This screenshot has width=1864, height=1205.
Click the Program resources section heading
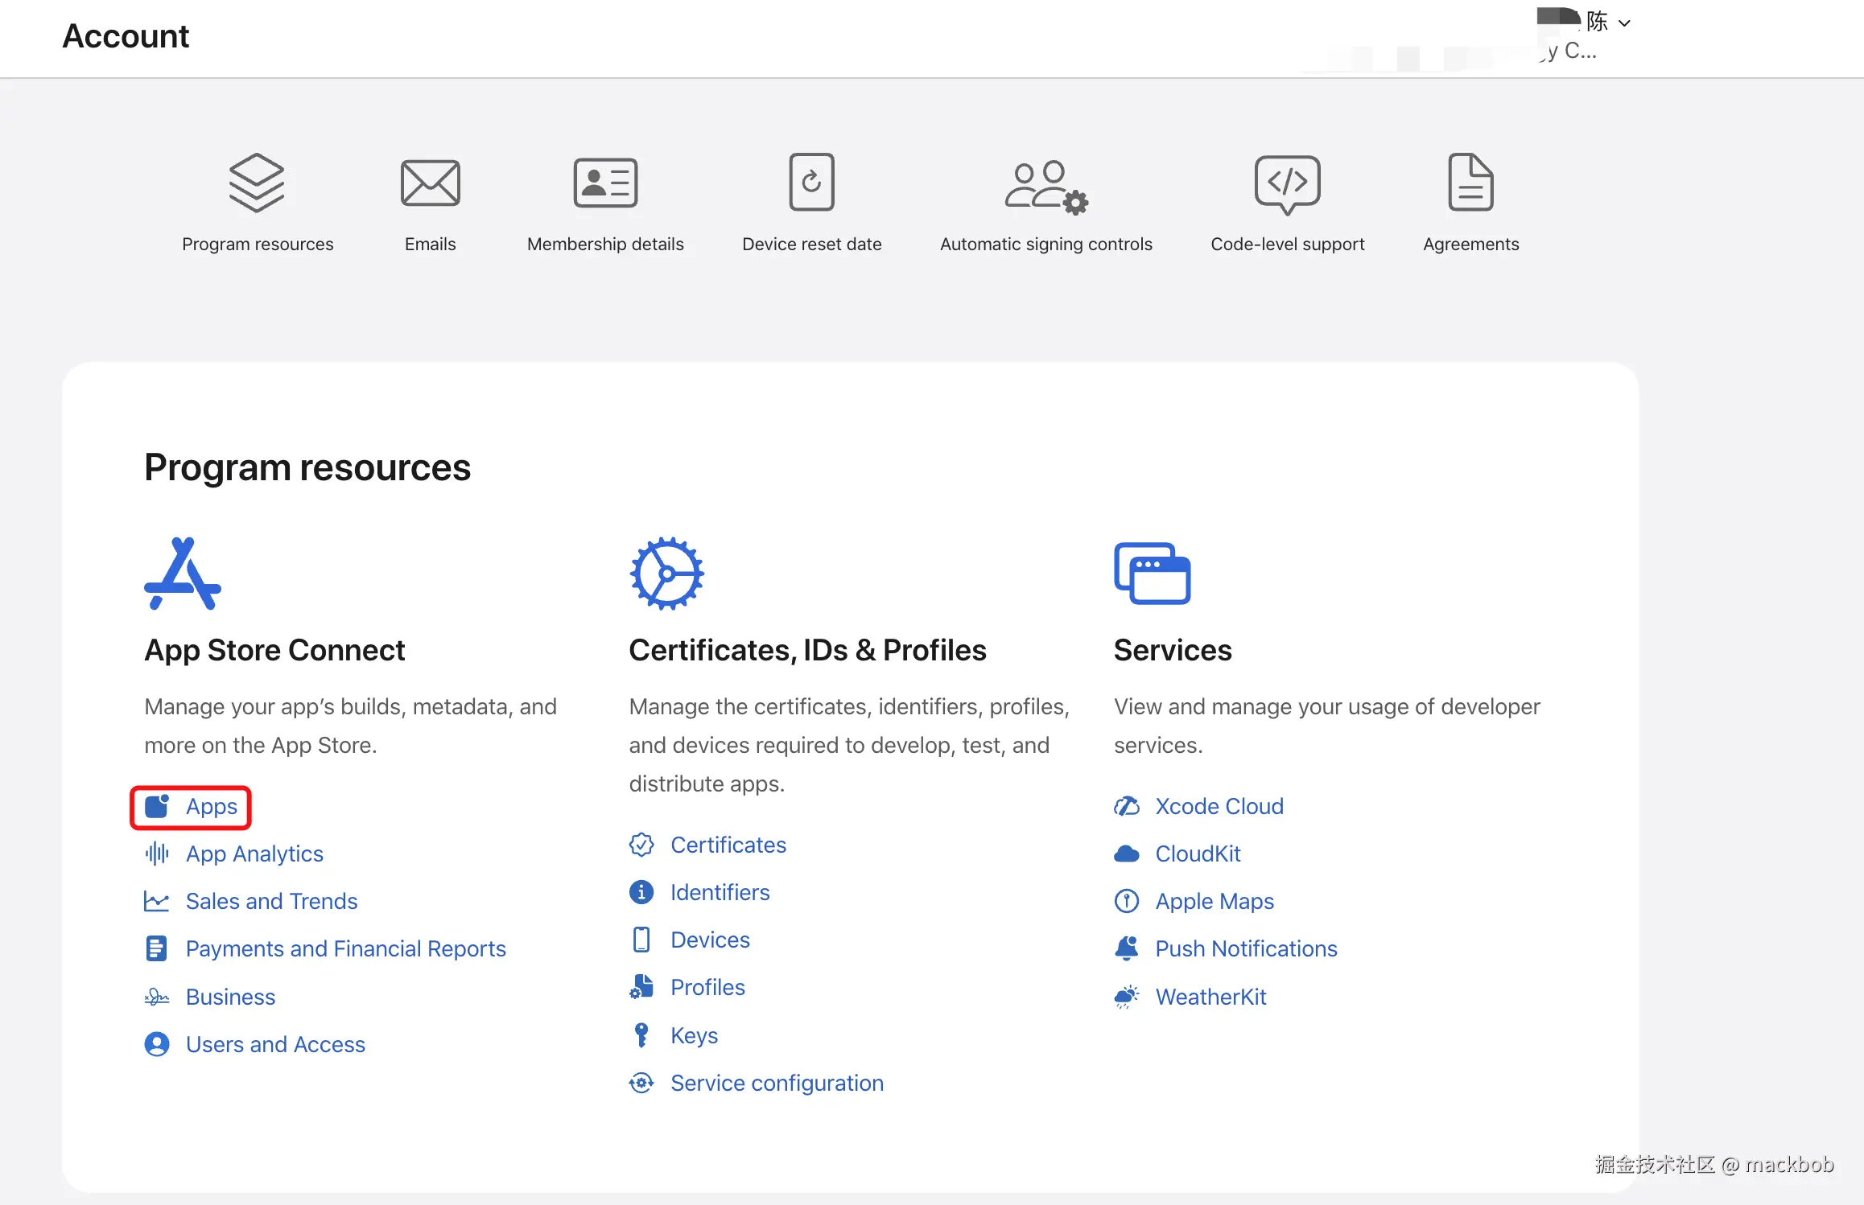click(307, 467)
